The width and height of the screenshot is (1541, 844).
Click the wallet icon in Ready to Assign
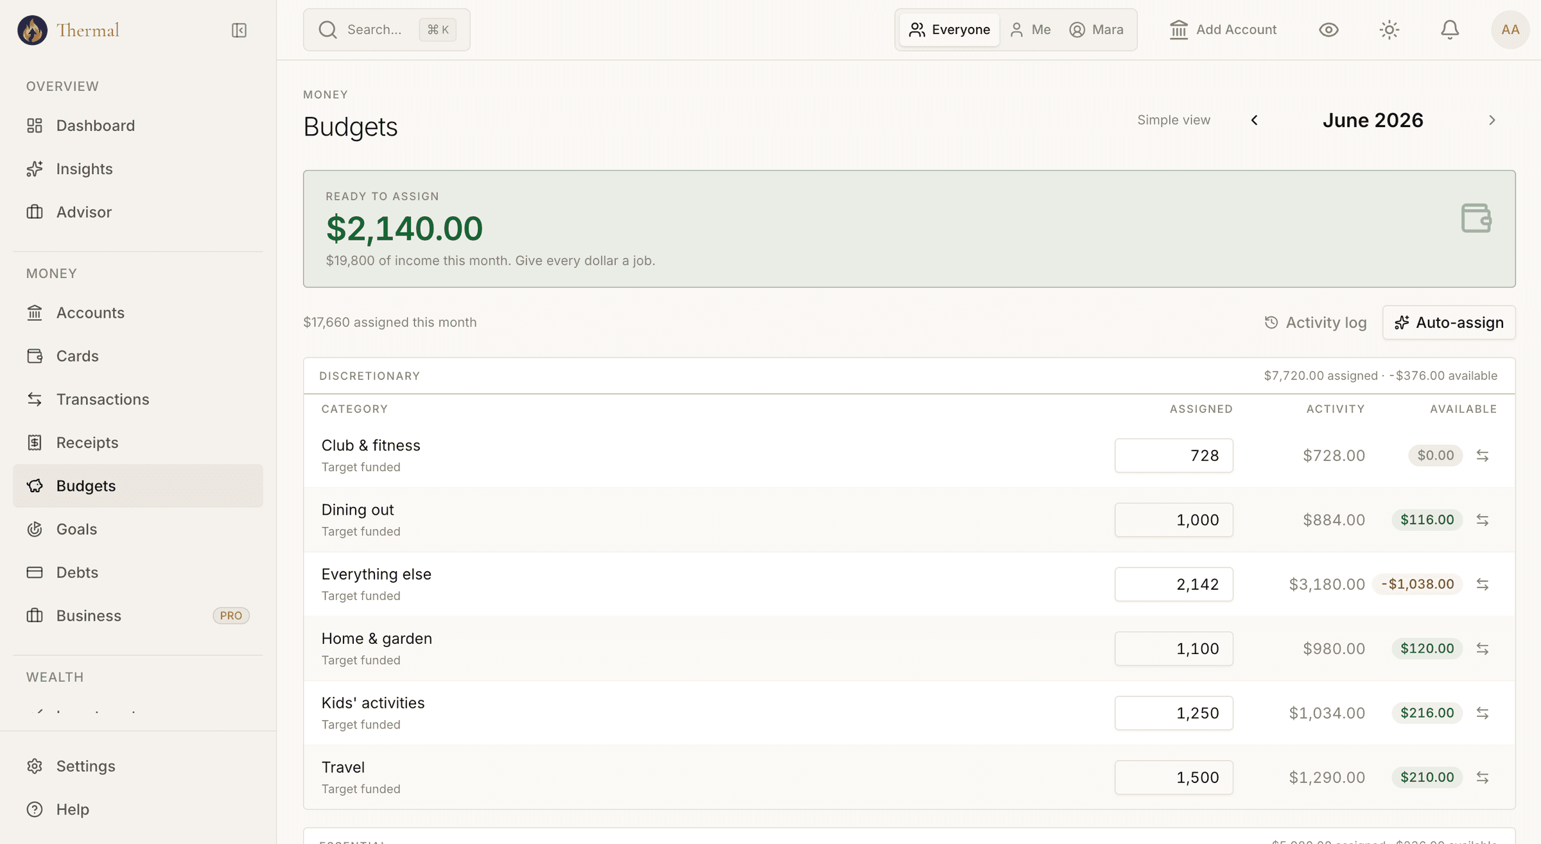pos(1476,218)
